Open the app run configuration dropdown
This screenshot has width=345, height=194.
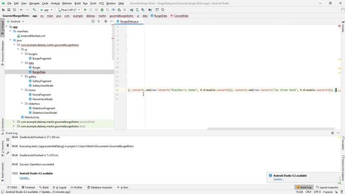[x=46, y=10]
